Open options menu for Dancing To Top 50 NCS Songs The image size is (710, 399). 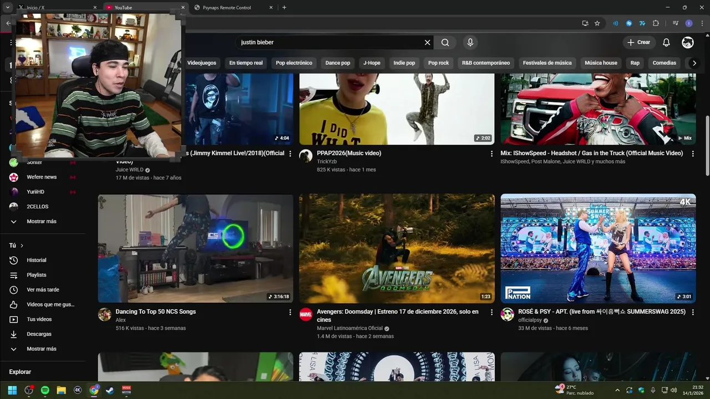[290, 312]
